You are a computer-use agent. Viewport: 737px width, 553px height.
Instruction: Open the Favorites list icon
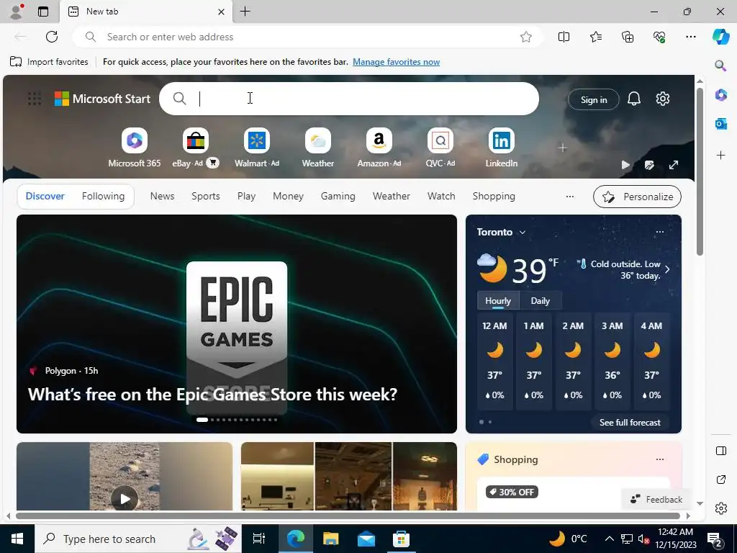[x=595, y=37]
